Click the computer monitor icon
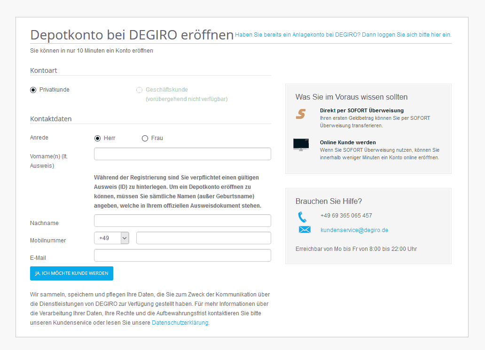485x350 pixels. coord(301,144)
